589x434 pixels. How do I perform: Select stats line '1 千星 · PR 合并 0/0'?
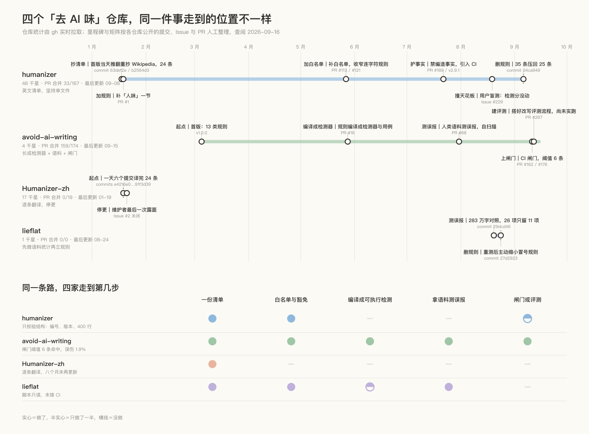coord(66,240)
